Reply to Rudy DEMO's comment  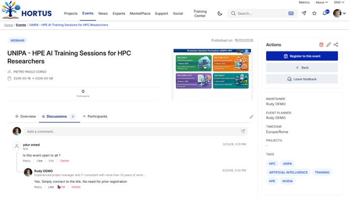coord(38,187)
